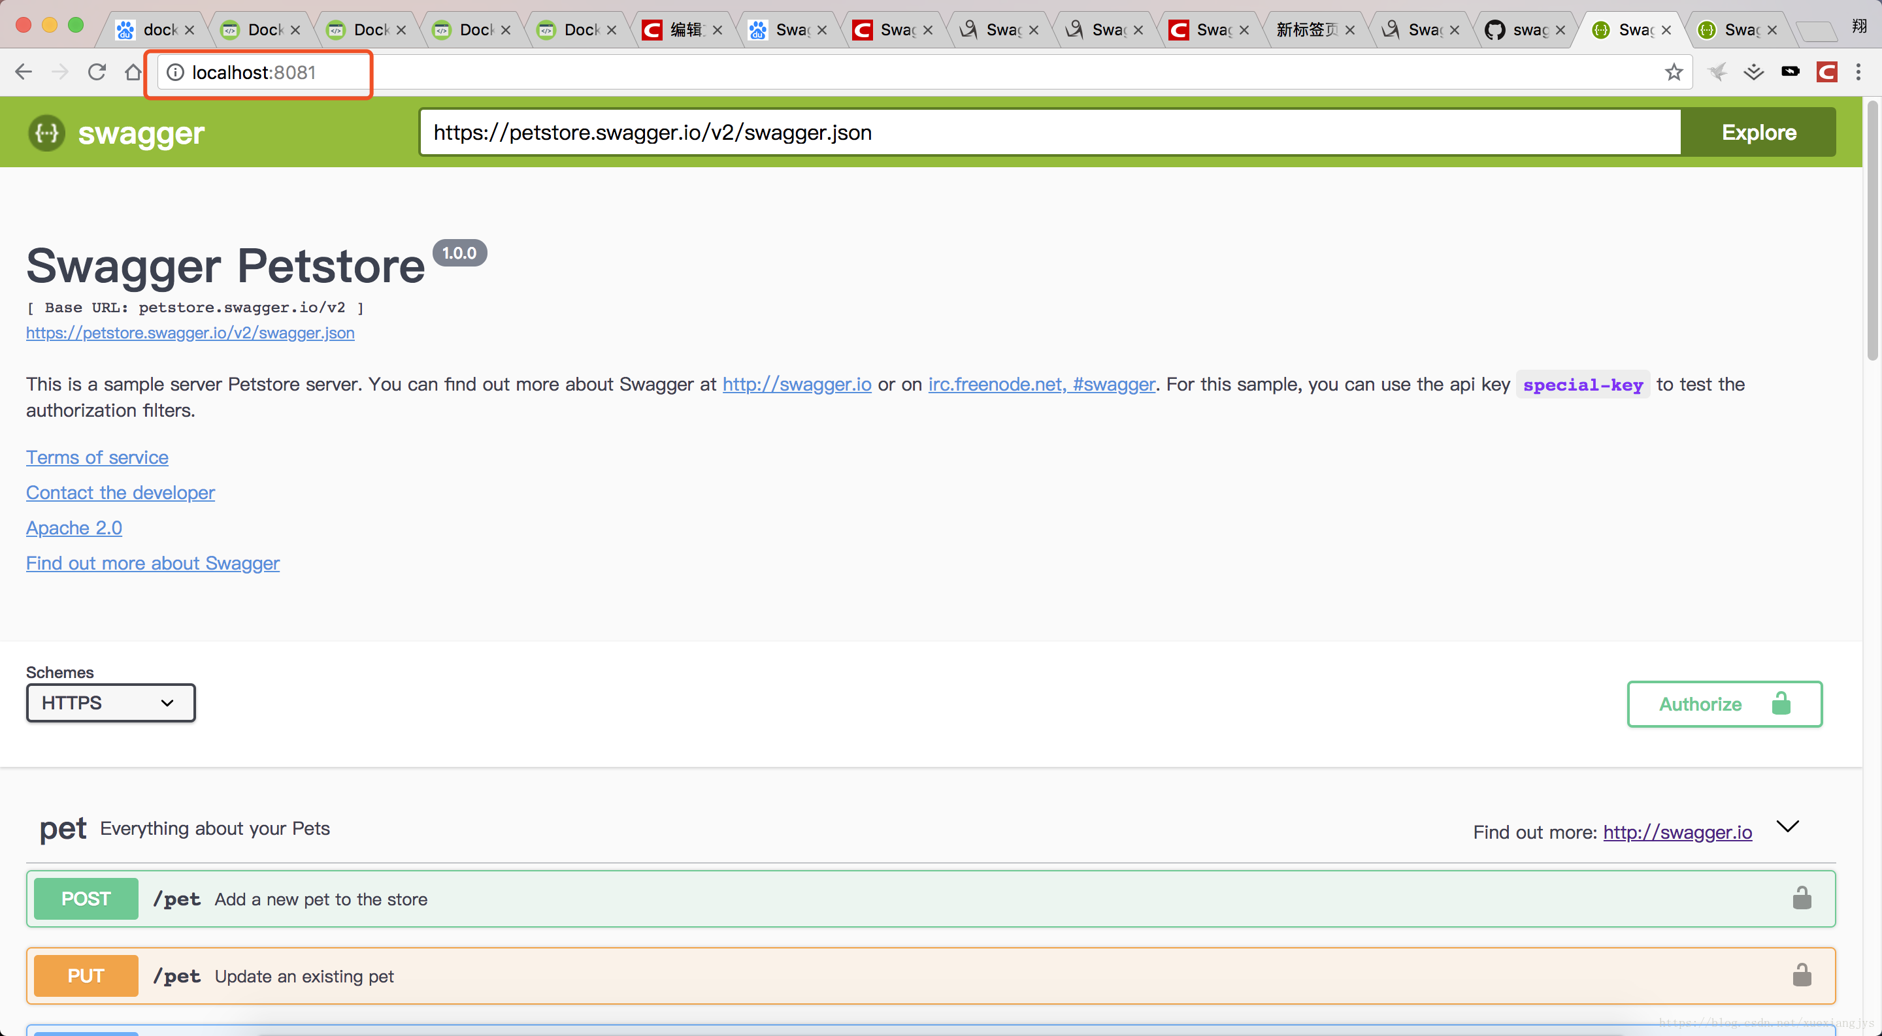
Task: Open the irc.freenode.net, #swagger link
Action: coord(1041,384)
